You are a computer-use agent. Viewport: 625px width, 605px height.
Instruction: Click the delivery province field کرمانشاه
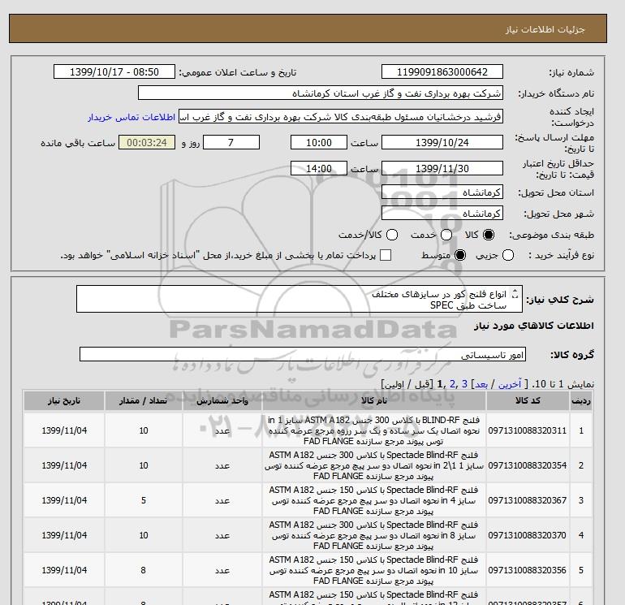pyautogui.click(x=442, y=192)
